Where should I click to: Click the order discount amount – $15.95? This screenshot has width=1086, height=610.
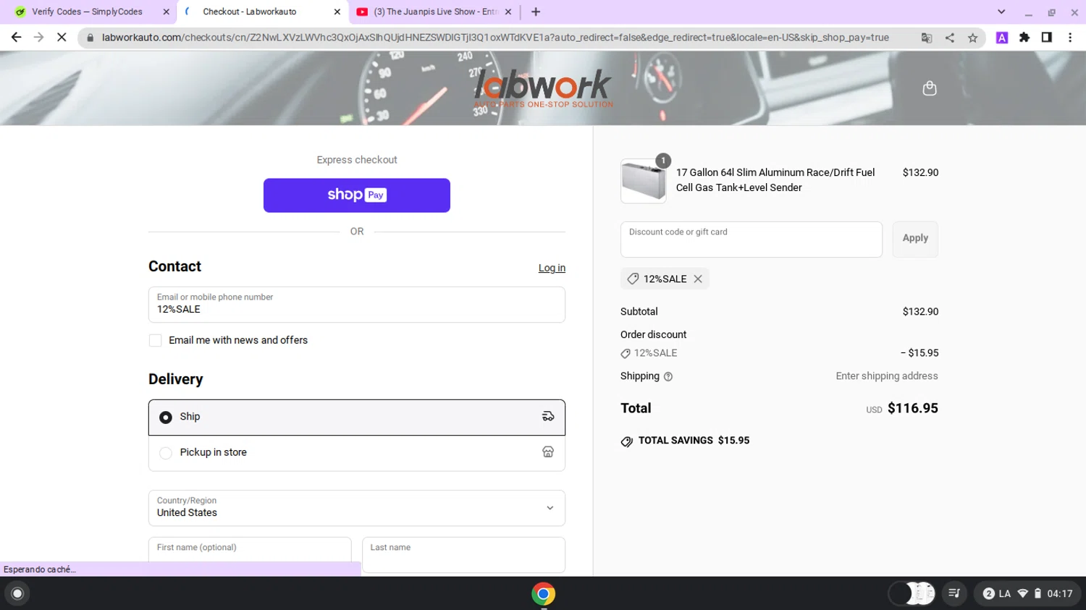(x=919, y=353)
